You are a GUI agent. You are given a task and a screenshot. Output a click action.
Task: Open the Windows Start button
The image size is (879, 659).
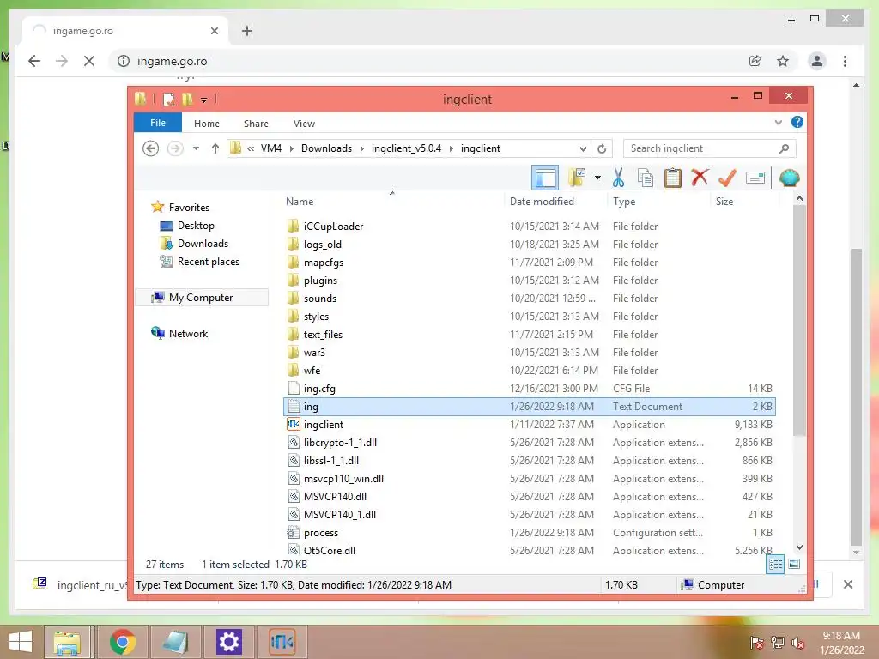click(21, 642)
